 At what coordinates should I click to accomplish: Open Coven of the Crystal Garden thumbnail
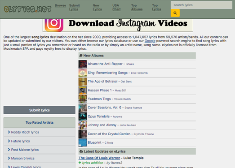(x=83, y=134)
